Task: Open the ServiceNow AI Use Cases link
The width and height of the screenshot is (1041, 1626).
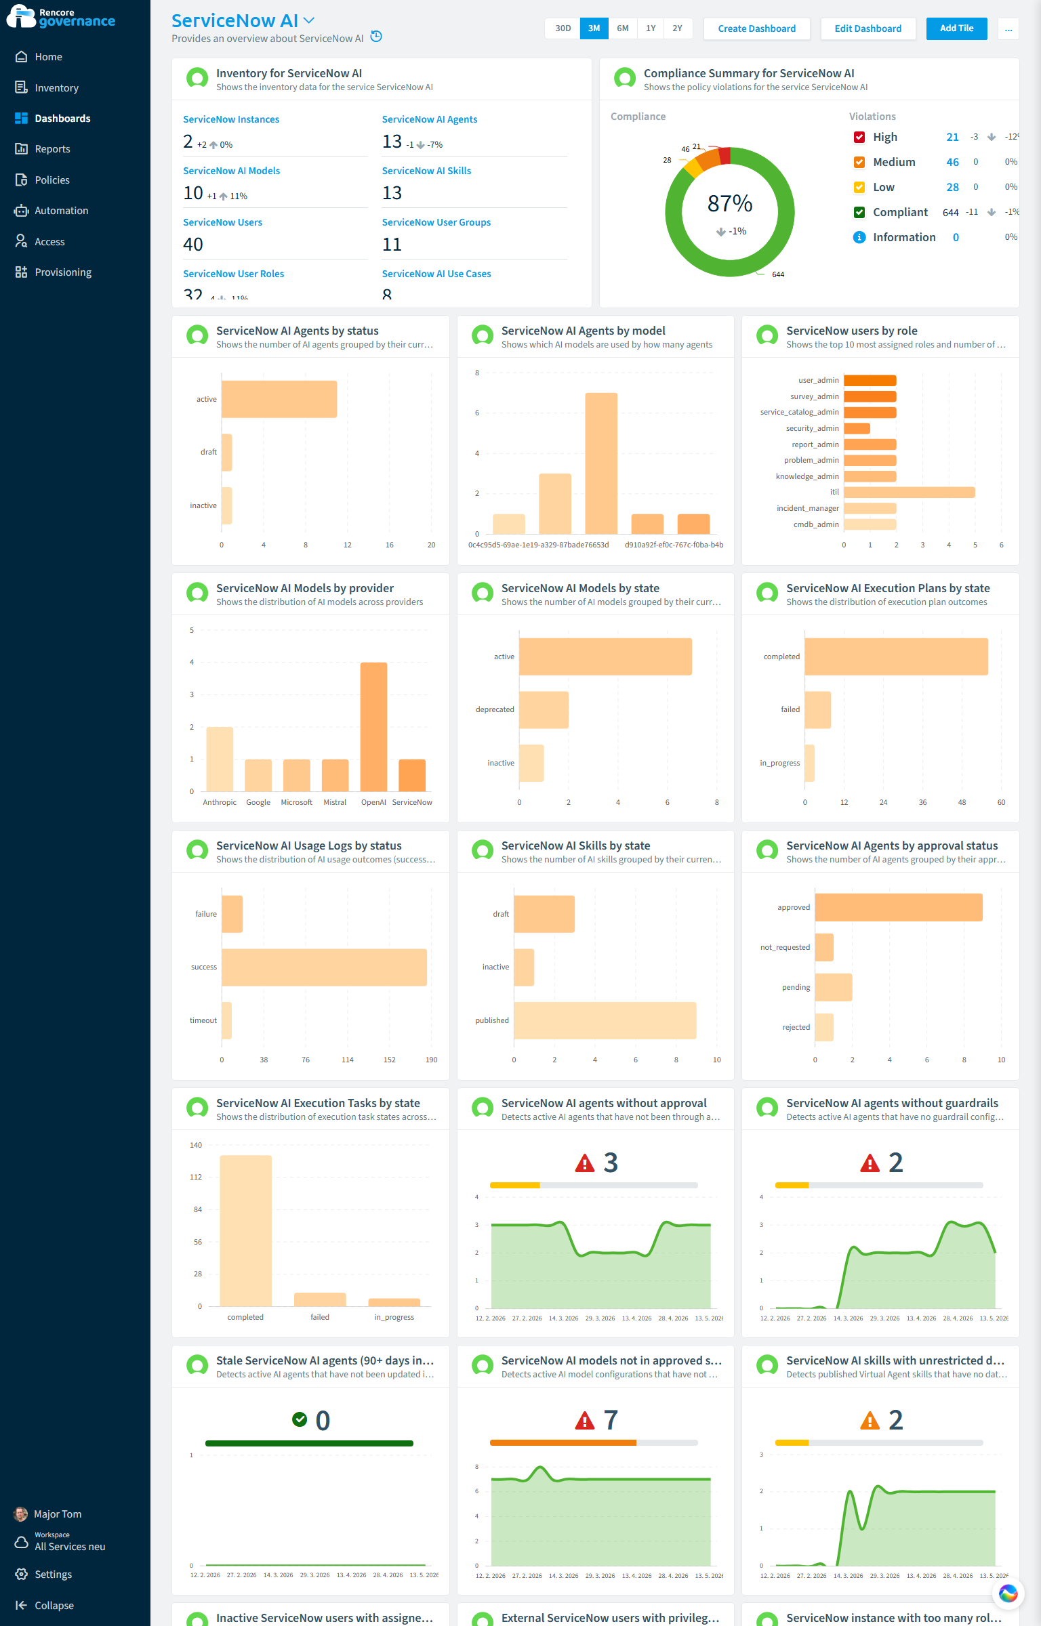Action: 436,274
